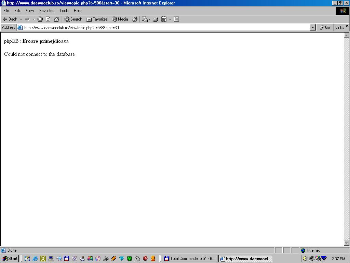Go to the Home page icon
The image size is (350, 263).
(56, 19)
